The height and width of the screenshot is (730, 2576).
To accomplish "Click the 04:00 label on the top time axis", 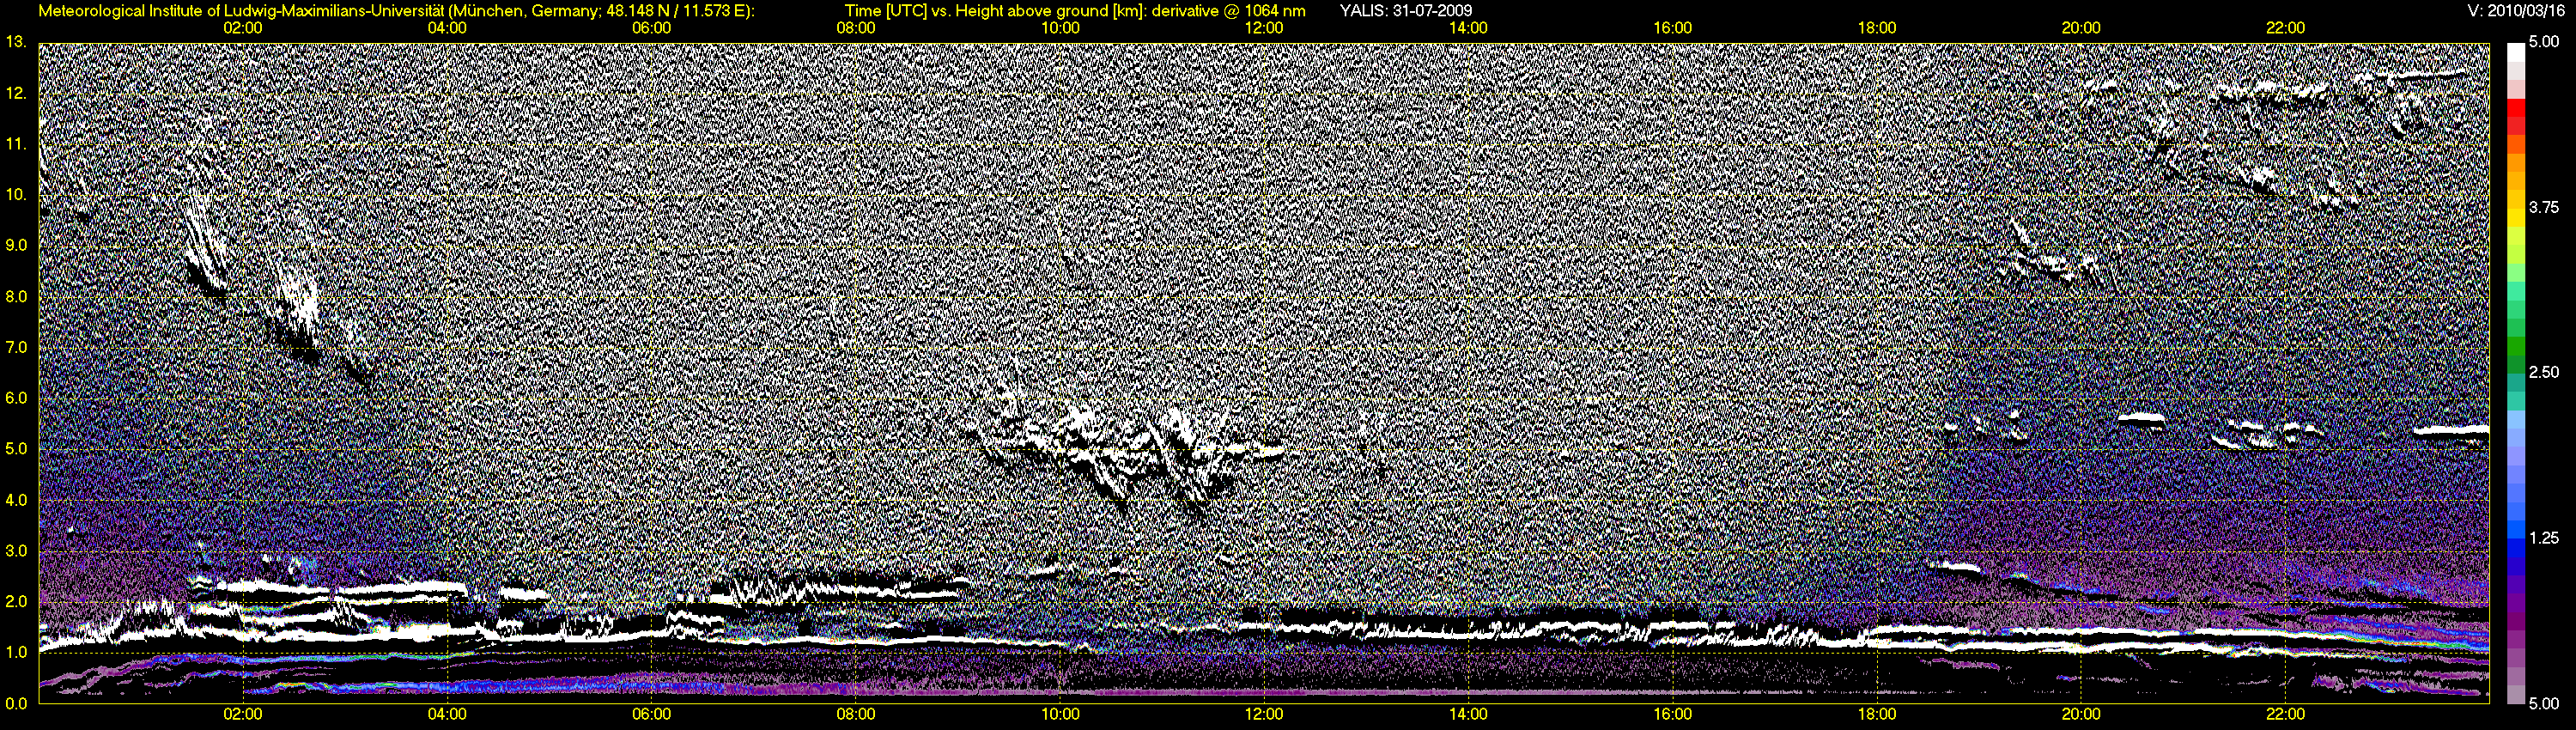I will click(447, 28).
